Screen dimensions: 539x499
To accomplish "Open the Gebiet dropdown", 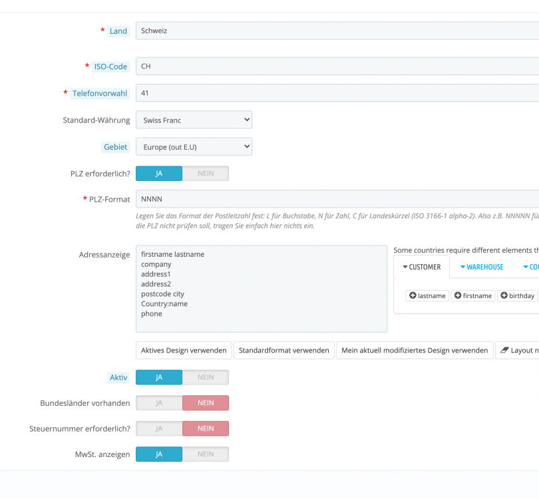I will pyautogui.click(x=194, y=147).
